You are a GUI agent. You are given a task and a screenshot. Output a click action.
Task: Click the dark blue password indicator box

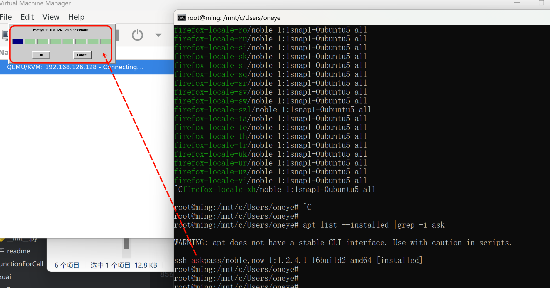click(x=18, y=41)
